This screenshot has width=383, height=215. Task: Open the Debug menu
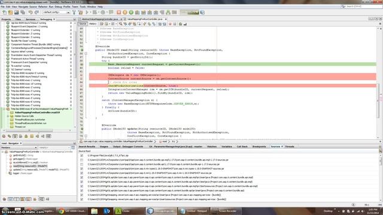pyautogui.click(x=58, y=7)
